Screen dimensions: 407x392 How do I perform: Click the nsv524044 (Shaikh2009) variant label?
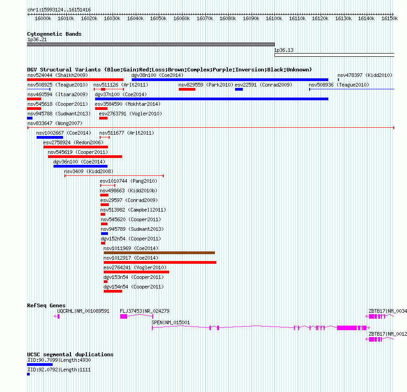[x=58, y=76]
